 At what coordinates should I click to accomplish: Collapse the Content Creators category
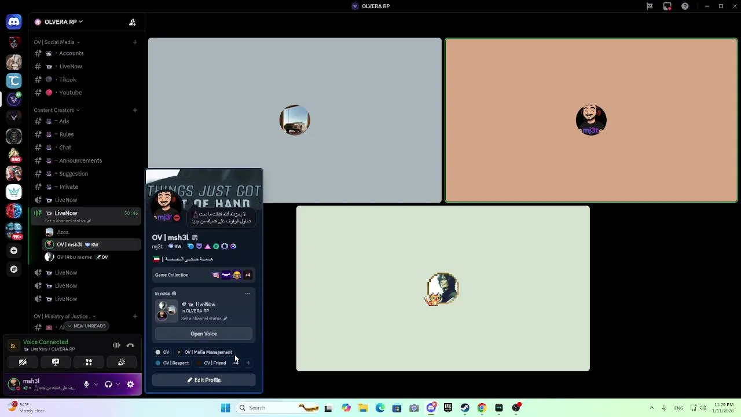click(57, 110)
